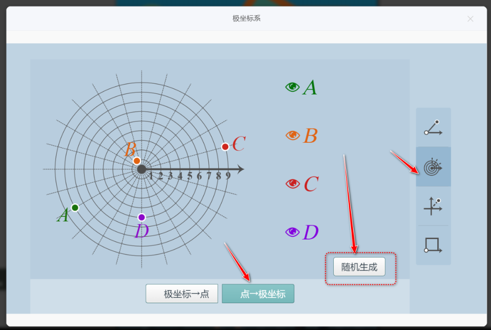Click the 随机生成 button
Viewport: 491px width, 330px height.
(x=359, y=266)
